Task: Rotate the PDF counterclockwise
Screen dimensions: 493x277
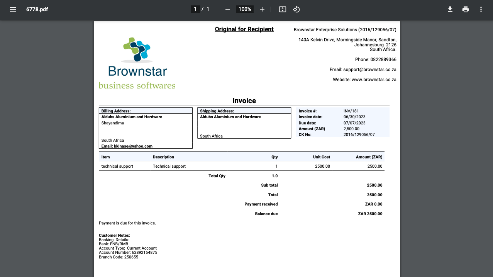Action: [296, 9]
